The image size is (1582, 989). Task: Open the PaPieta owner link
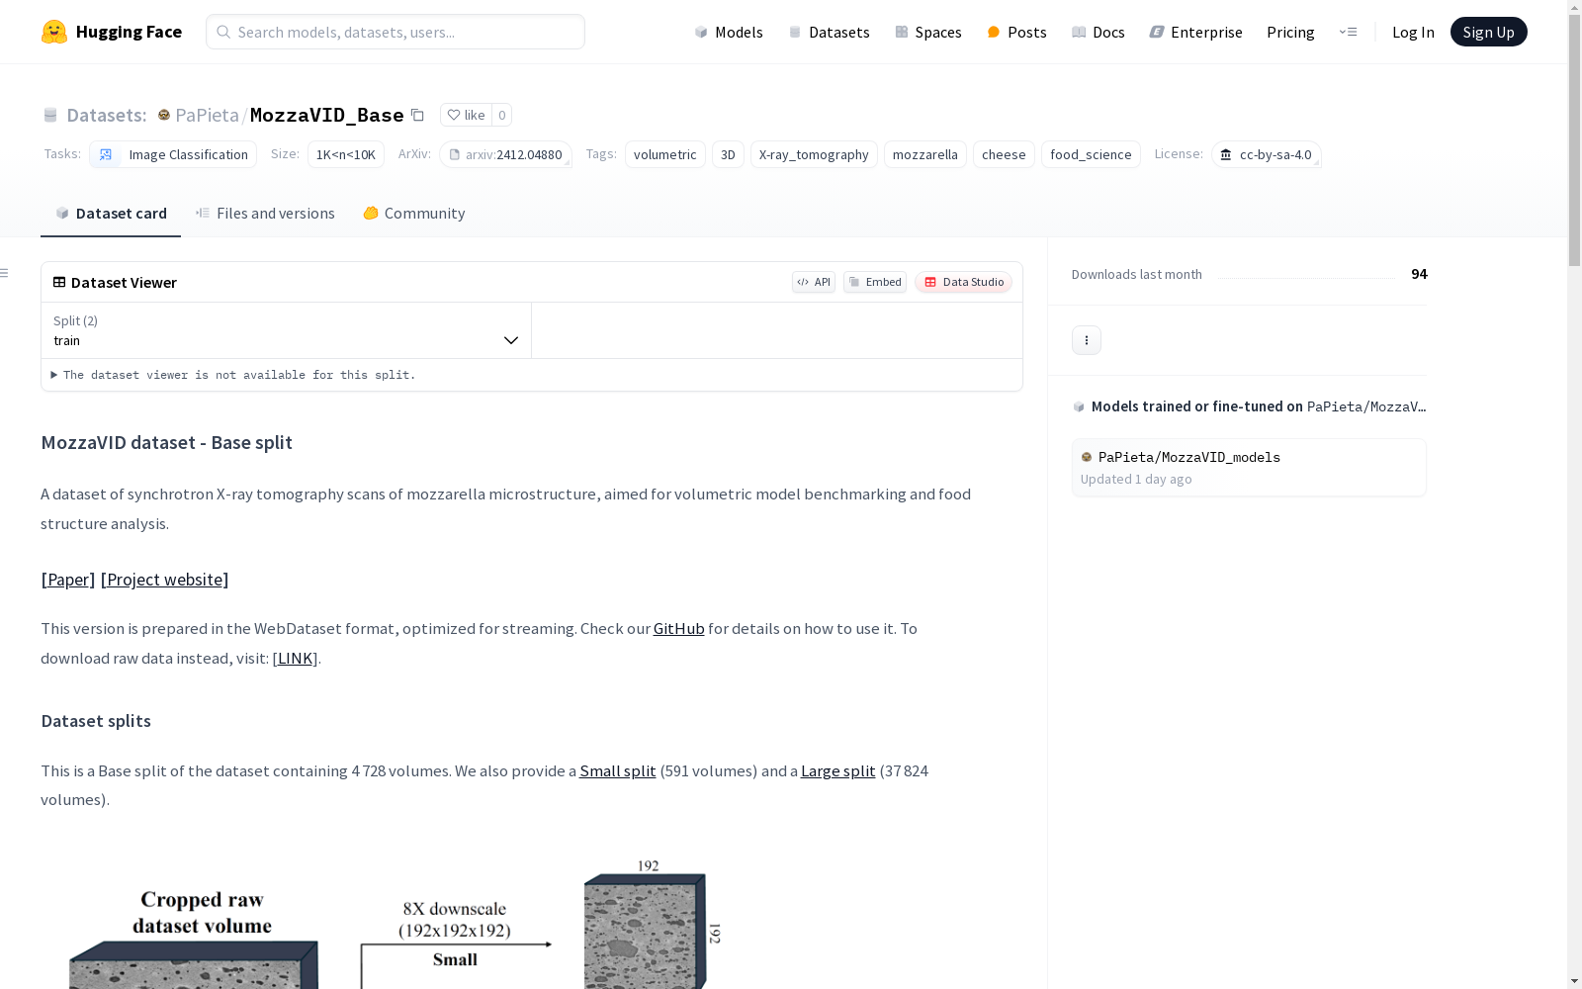point(207,116)
